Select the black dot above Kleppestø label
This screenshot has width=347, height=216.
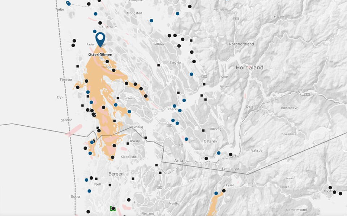click(x=114, y=146)
